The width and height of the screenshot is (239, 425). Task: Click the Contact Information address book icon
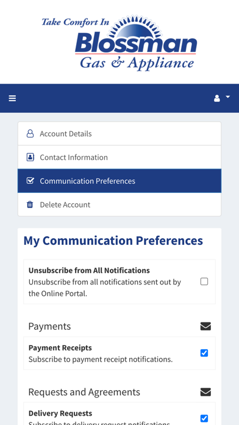[x=30, y=157]
